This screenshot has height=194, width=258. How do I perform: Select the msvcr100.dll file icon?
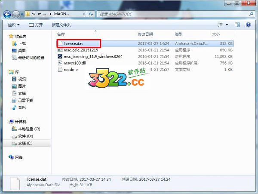60,63
